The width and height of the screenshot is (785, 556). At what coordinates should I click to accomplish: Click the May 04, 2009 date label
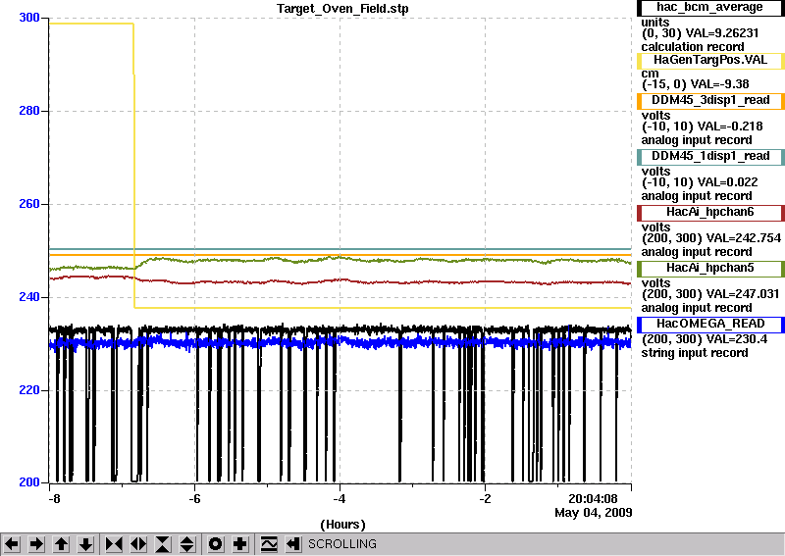[594, 513]
